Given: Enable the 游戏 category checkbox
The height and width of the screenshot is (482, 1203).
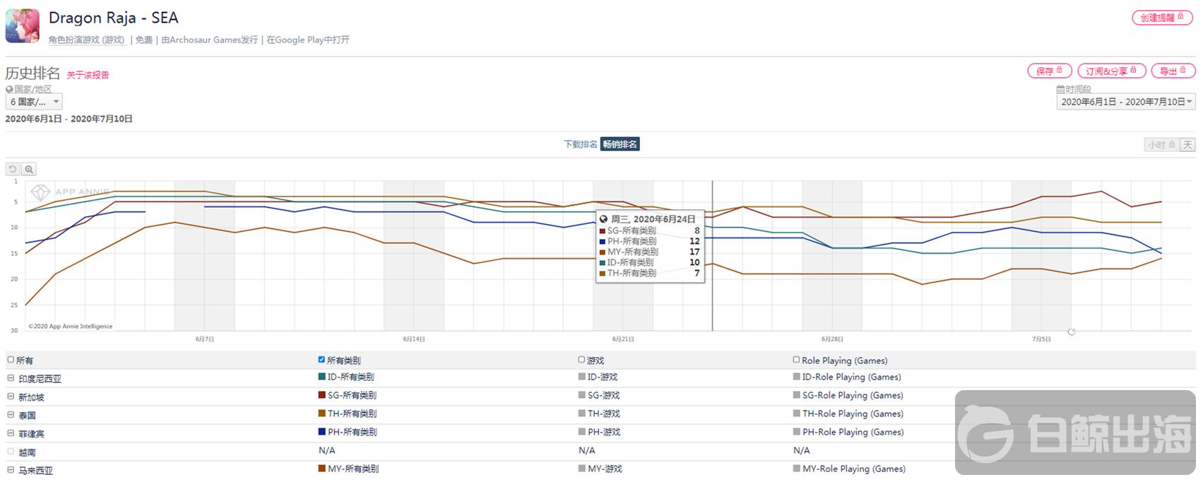Looking at the screenshot, I should pos(581,360).
